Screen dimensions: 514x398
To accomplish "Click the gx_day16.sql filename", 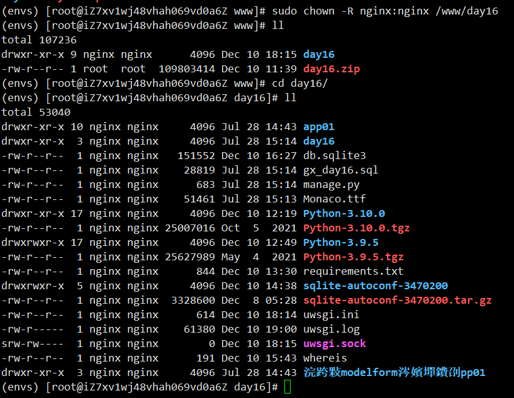I will click(340, 170).
